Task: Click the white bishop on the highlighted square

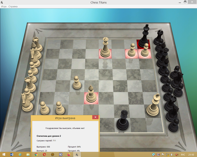Action: coord(91,95)
